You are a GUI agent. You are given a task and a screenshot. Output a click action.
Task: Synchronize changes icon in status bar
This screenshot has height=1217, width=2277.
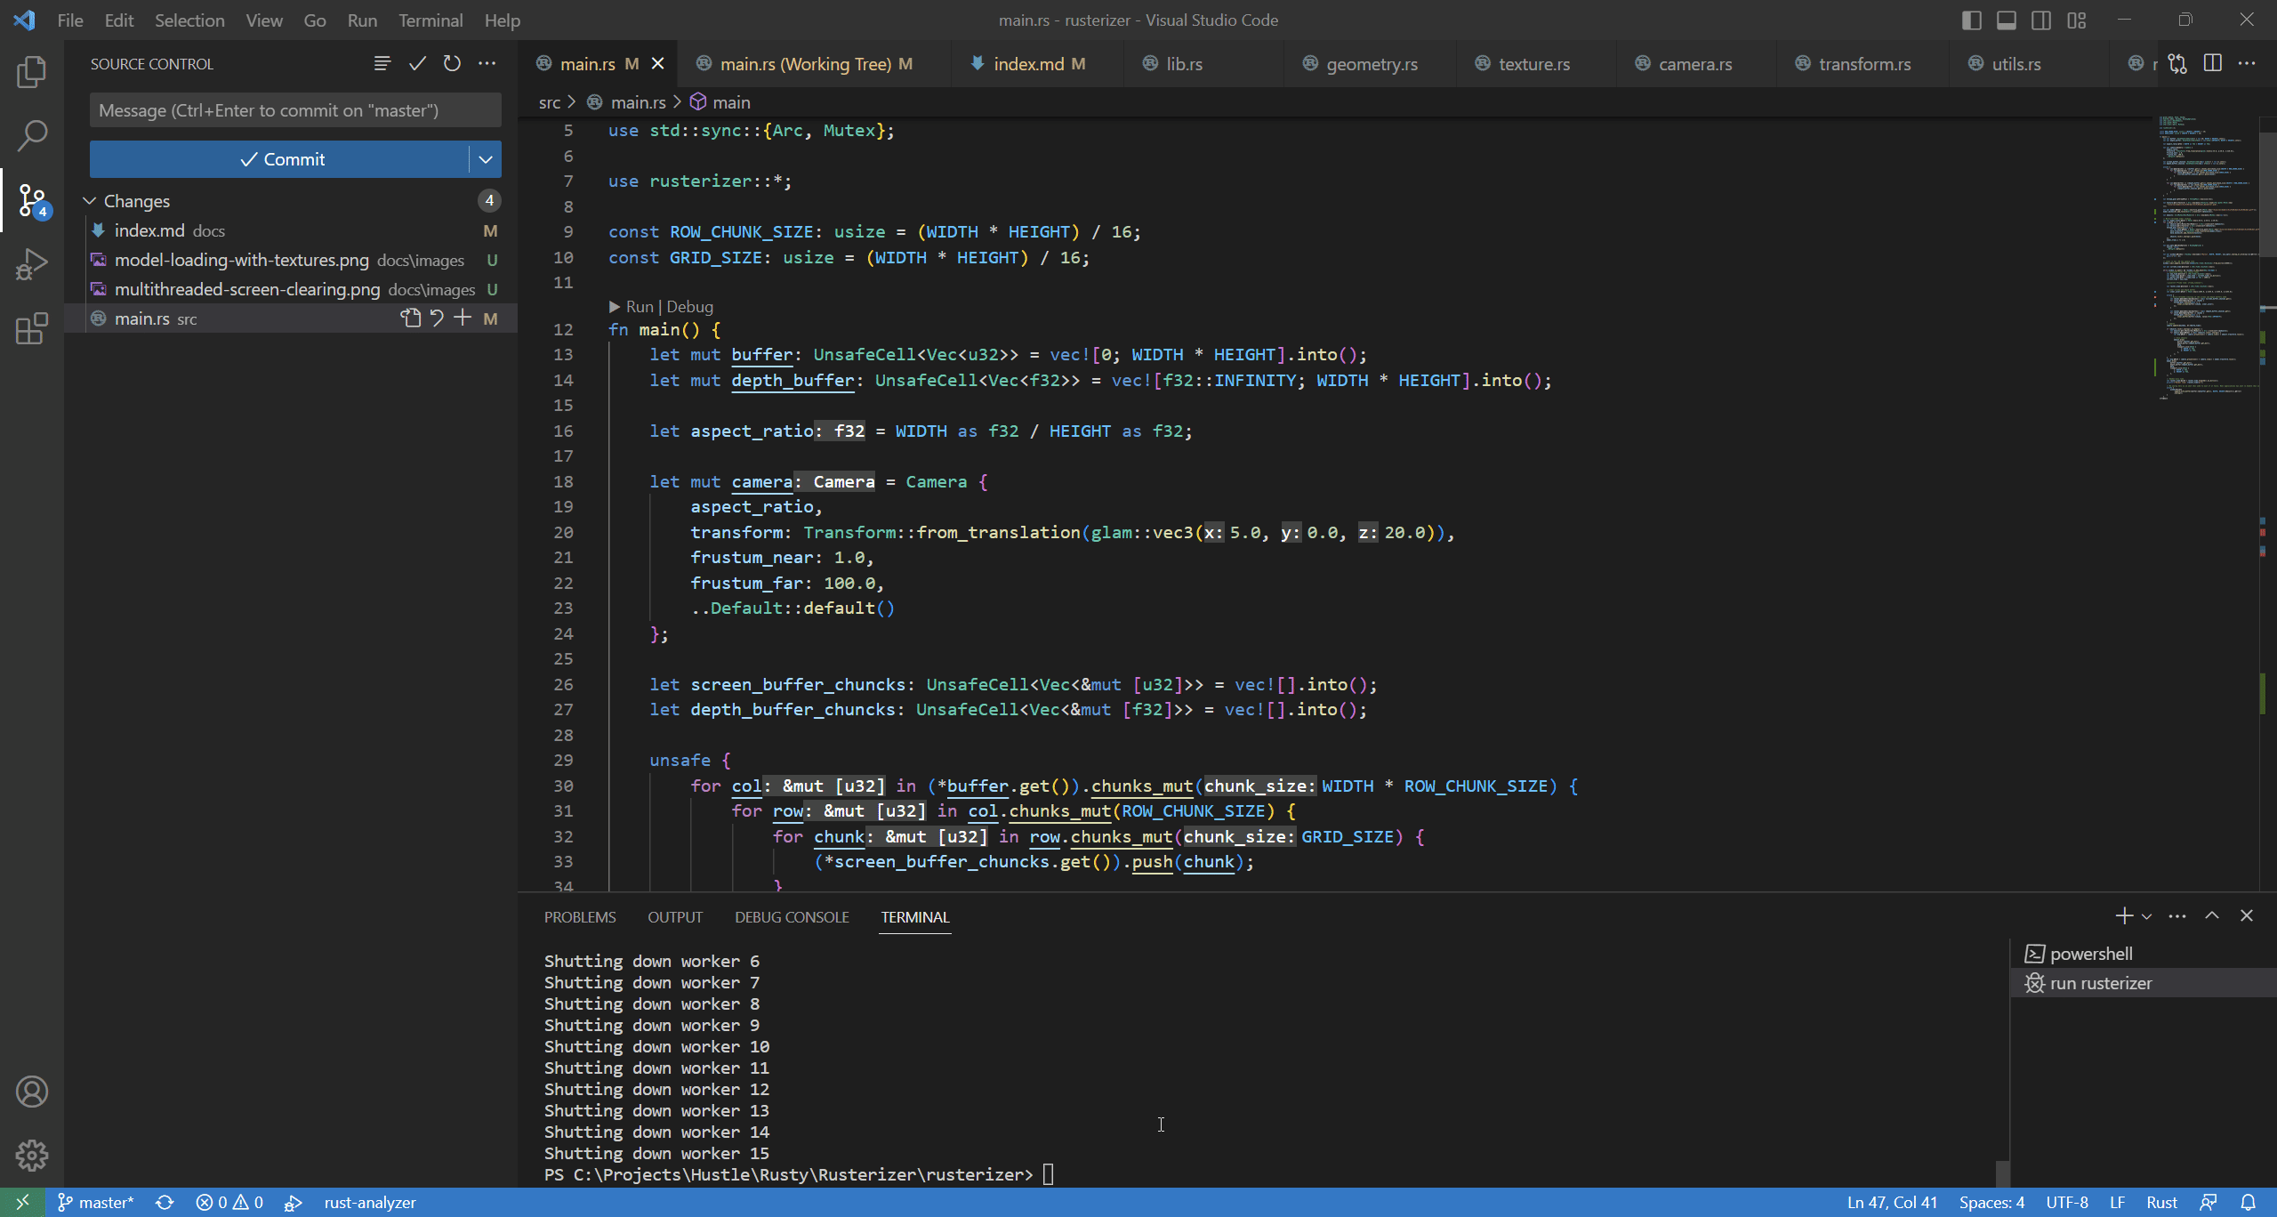[165, 1203]
